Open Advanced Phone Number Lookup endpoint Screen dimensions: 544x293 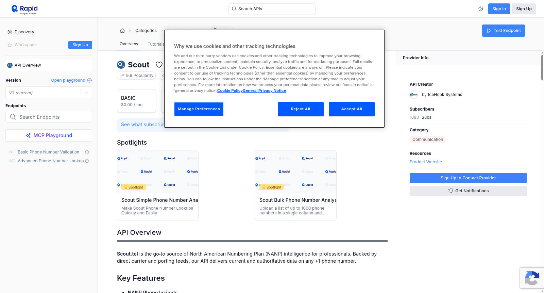(51, 161)
